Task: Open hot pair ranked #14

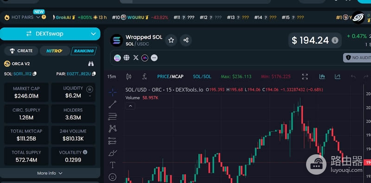Action: pyautogui.click(x=265, y=18)
